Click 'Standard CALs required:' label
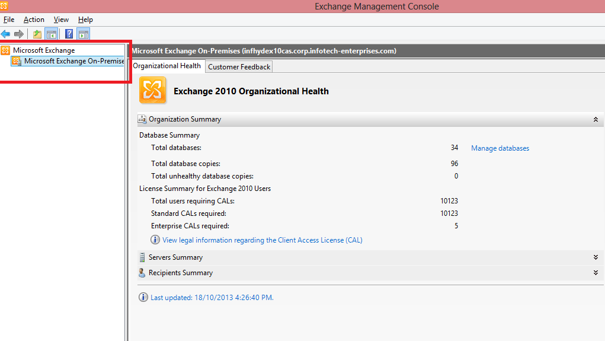The height and width of the screenshot is (341, 605). (x=188, y=213)
